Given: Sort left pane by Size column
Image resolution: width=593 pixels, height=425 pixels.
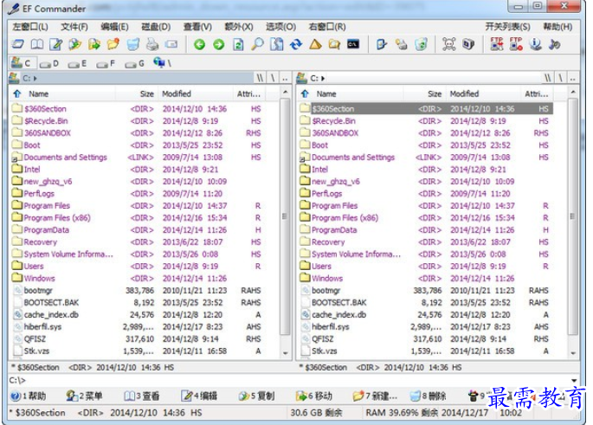Looking at the screenshot, I should (147, 93).
